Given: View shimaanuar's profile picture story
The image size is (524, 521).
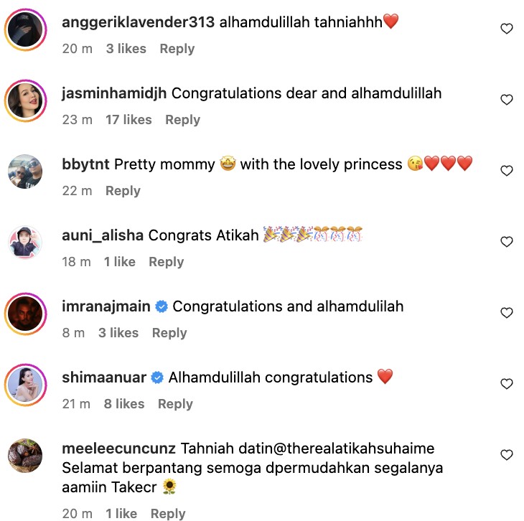Looking at the screenshot, I should pos(27,385).
